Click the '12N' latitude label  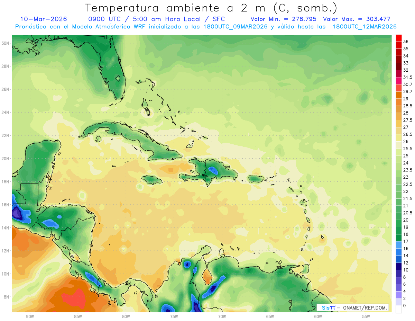coord(6,251)
